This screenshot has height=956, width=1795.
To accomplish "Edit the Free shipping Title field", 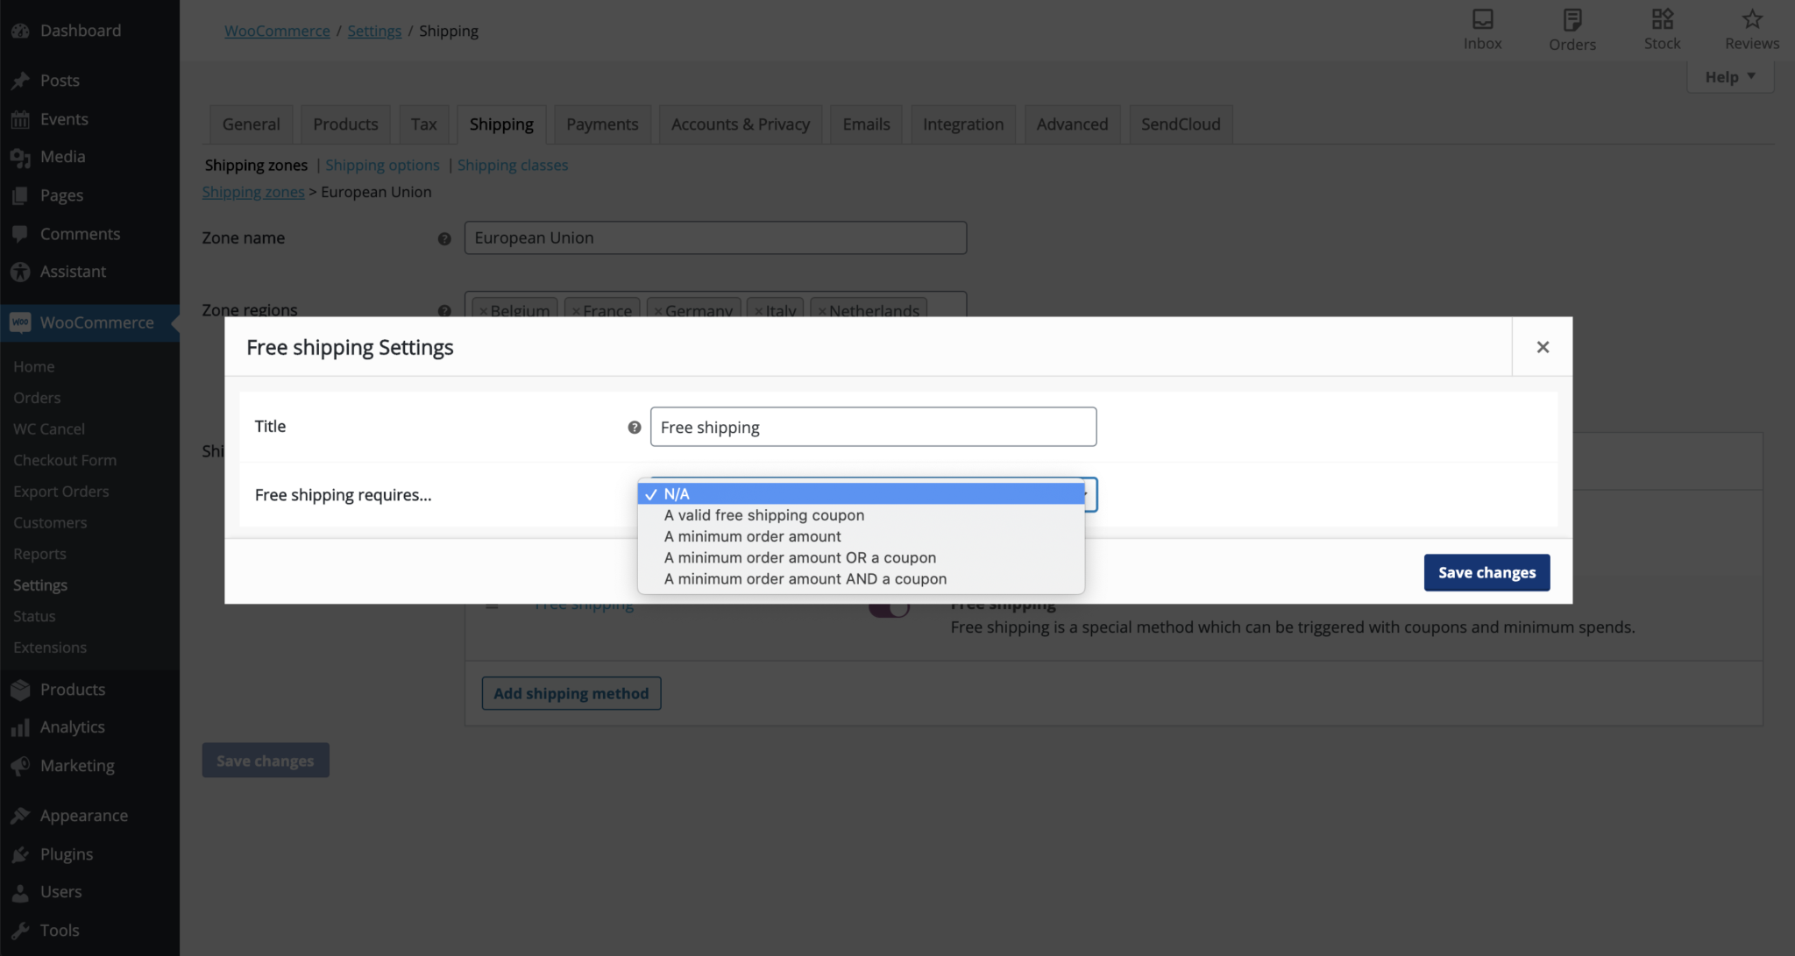I will point(873,427).
